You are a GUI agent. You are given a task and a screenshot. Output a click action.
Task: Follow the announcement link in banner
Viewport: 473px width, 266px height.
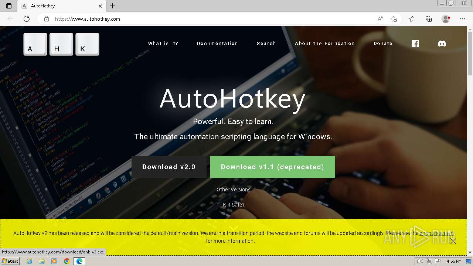click(436, 233)
